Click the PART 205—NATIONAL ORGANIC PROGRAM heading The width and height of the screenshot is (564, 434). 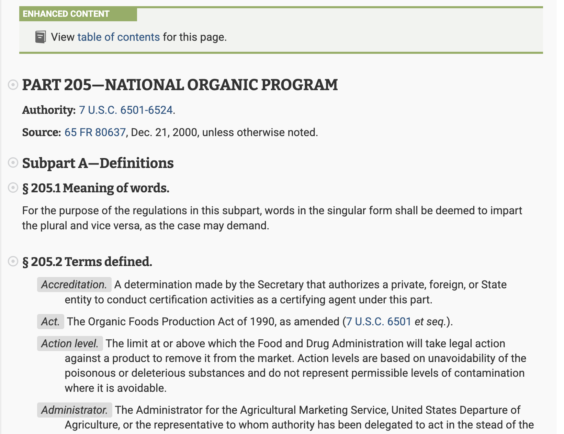pyautogui.click(x=180, y=85)
